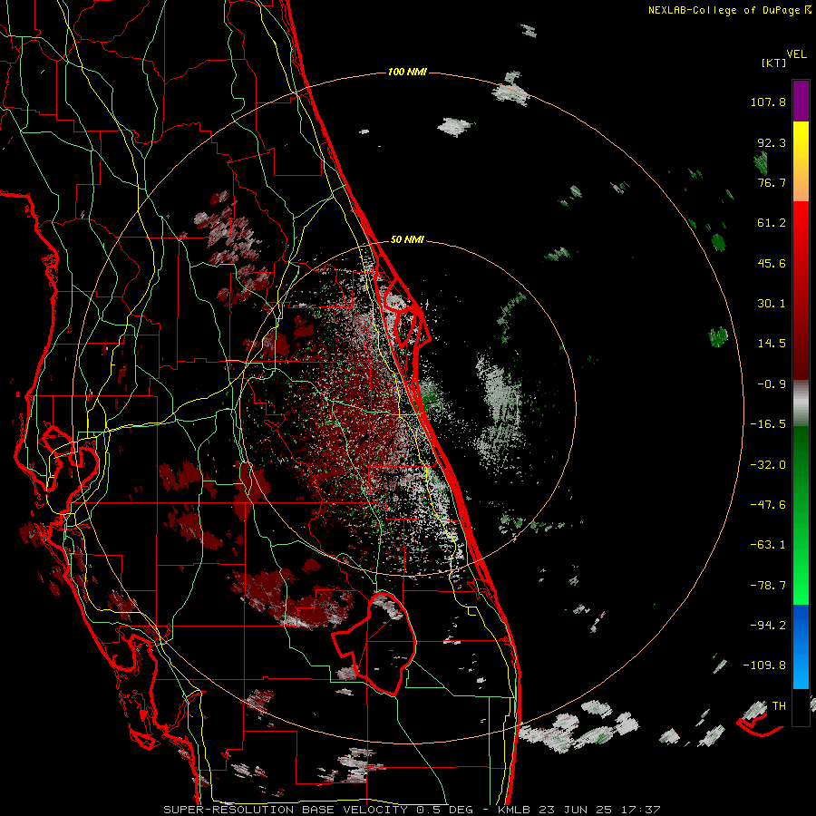This screenshot has height=816, width=816.
Task: Select the 76.7 scale label
Action: coord(772,182)
